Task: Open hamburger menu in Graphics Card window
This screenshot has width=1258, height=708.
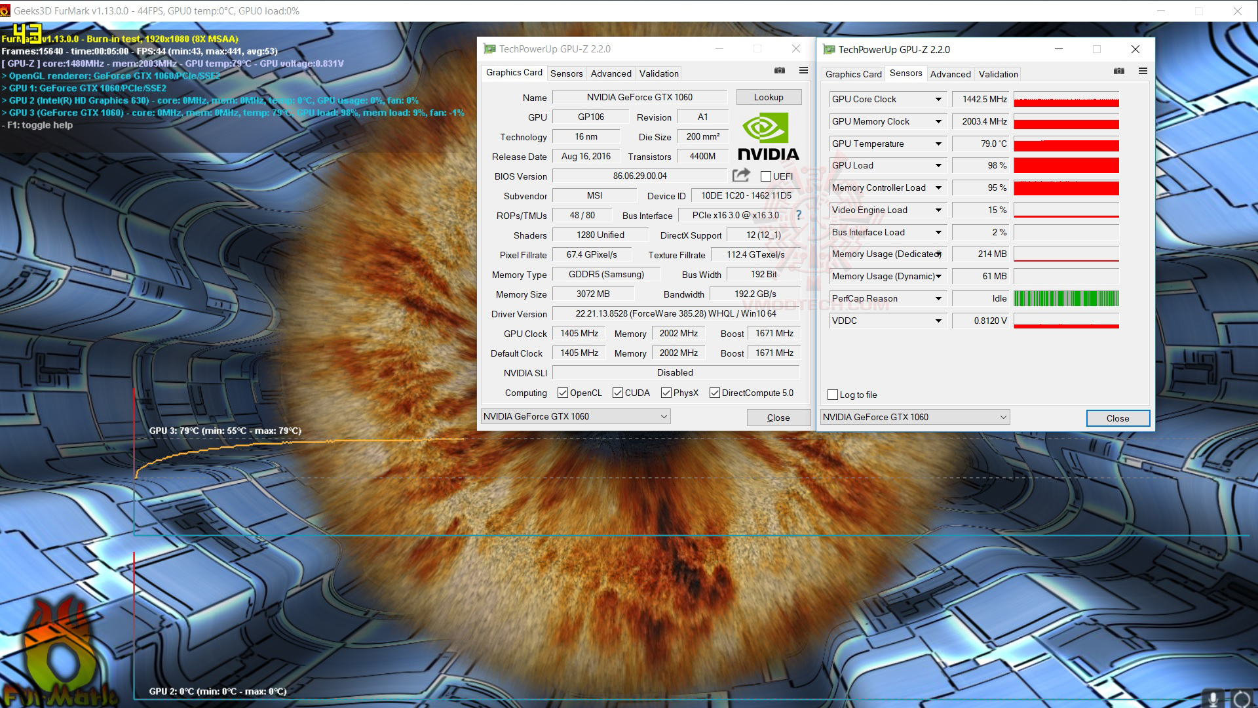Action: (803, 70)
